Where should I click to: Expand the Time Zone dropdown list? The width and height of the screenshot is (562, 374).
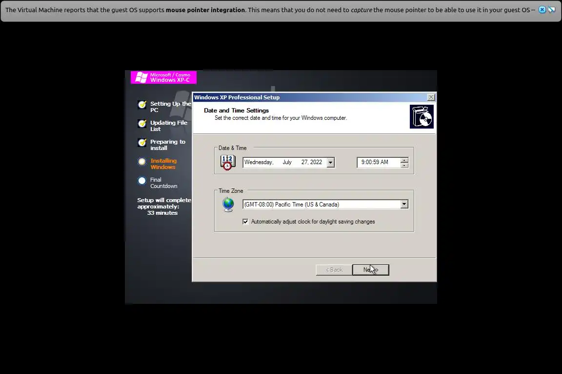pos(404,204)
